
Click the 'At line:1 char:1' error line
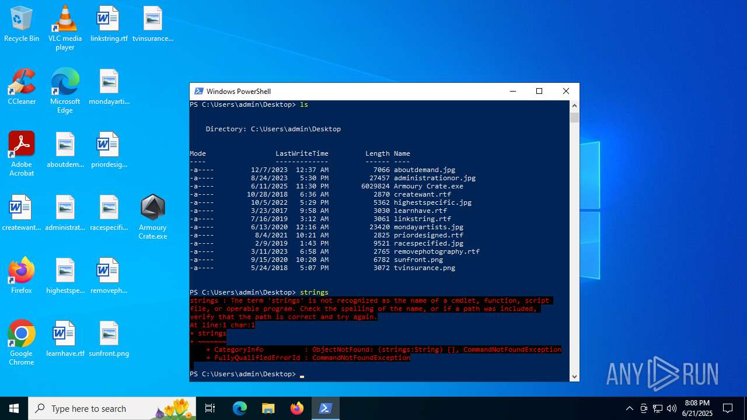[222, 325]
